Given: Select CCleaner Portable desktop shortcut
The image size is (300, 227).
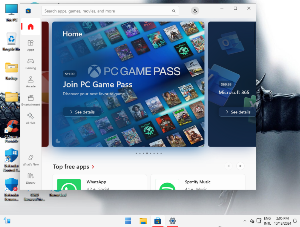Looking at the screenshot, I should [11, 131].
